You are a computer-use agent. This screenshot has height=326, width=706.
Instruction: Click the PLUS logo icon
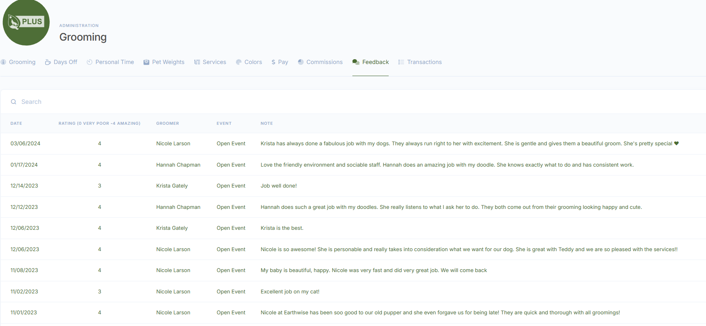(26, 22)
